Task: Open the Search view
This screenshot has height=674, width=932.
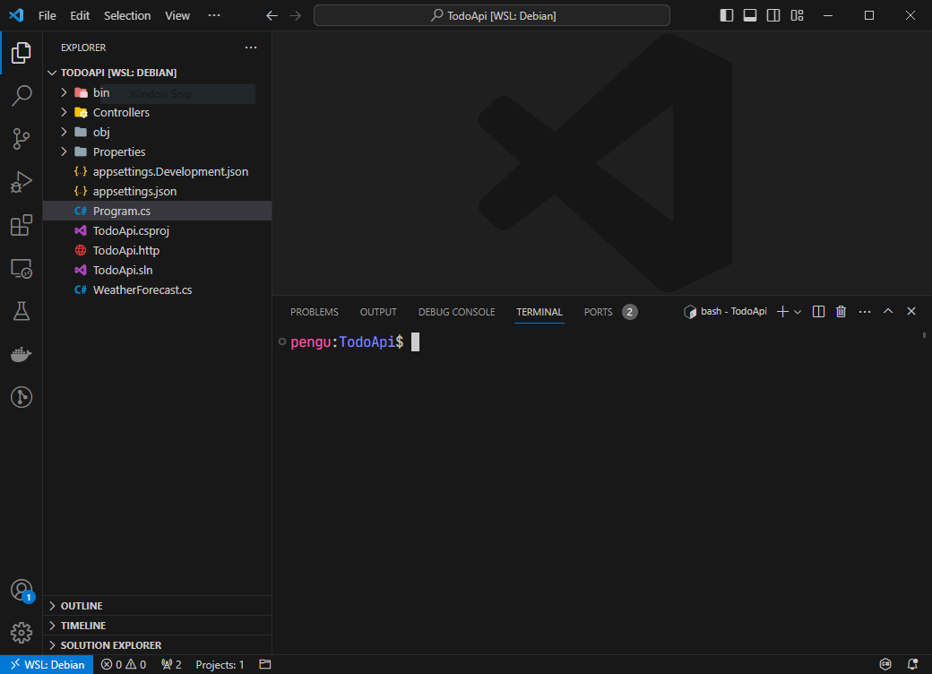Action: pyautogui.click(x=22, y=96)
